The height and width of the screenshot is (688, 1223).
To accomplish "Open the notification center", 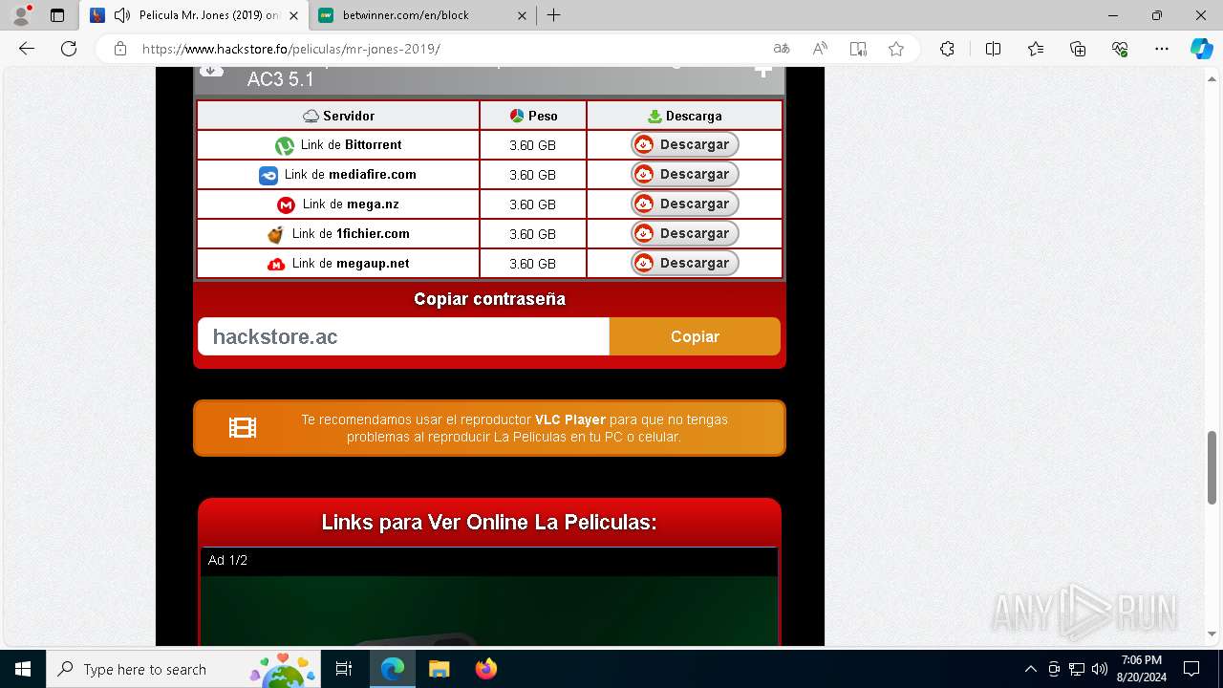I will coord(1191,669).
